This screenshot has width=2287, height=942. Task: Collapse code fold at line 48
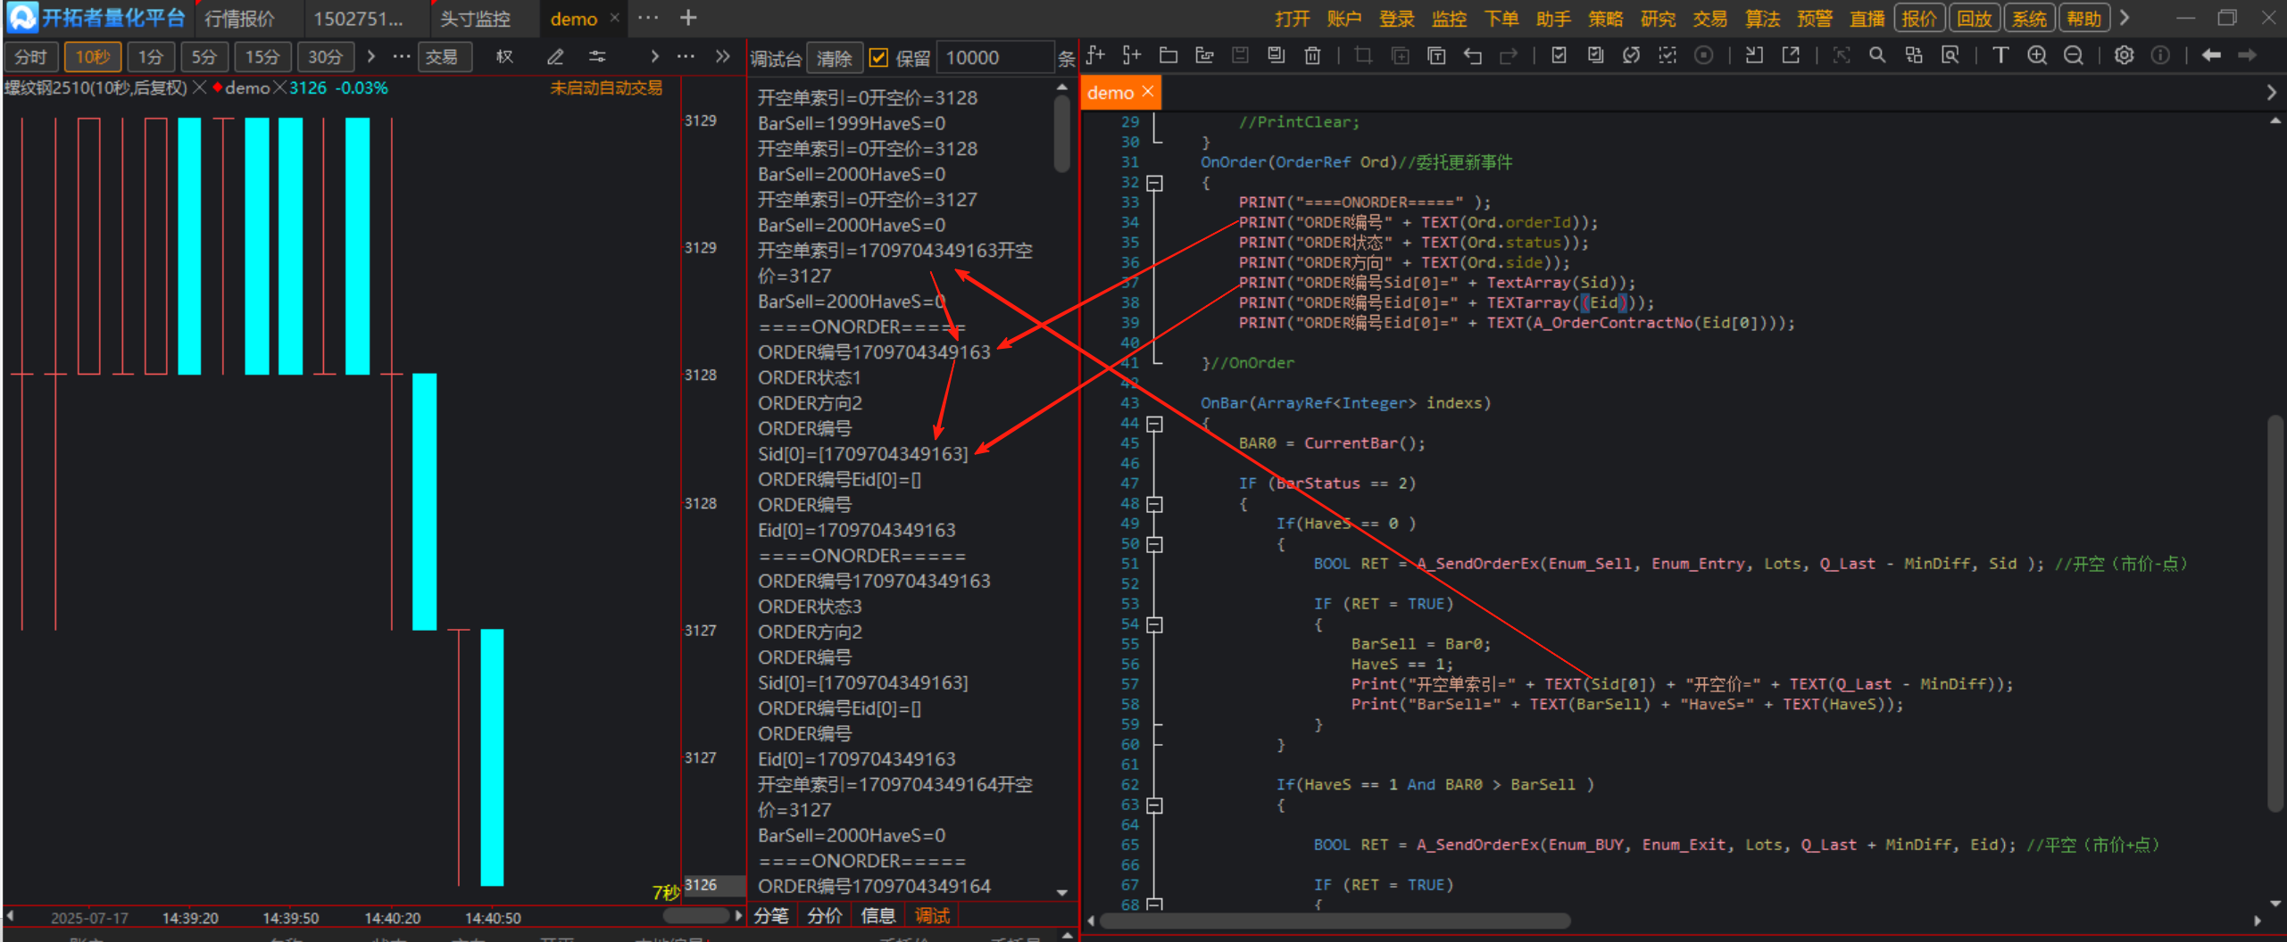click(1154, 504)
